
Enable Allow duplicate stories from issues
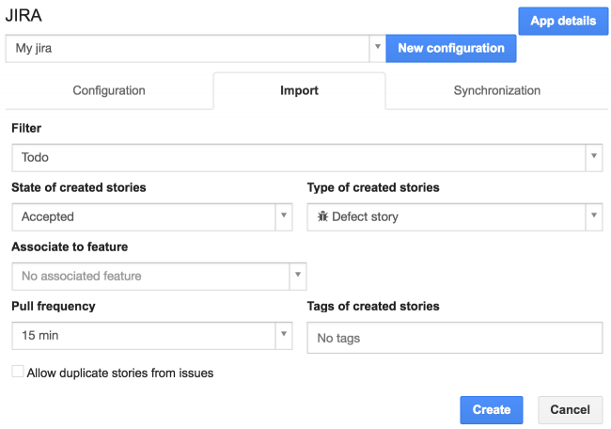tap(18, 373)
